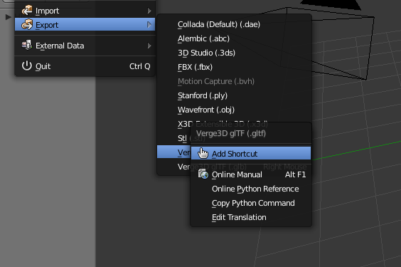
Task: Choose Wavefront (.obj) export
Action: click(x=234, y=110)
